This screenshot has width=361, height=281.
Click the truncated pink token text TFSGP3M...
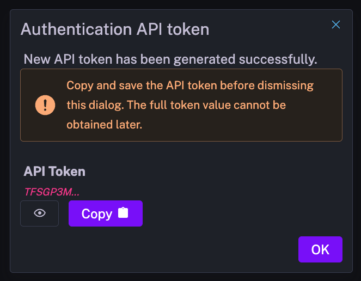pyautogui.click(x=52, y=192)
